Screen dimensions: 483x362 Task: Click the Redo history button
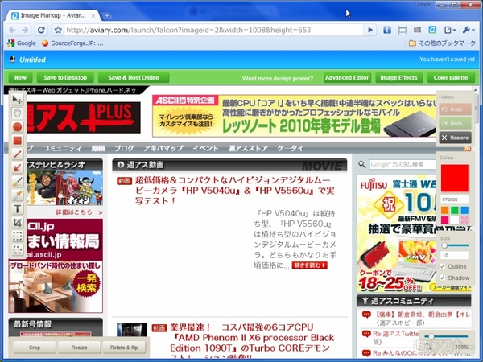click(456, 123)
